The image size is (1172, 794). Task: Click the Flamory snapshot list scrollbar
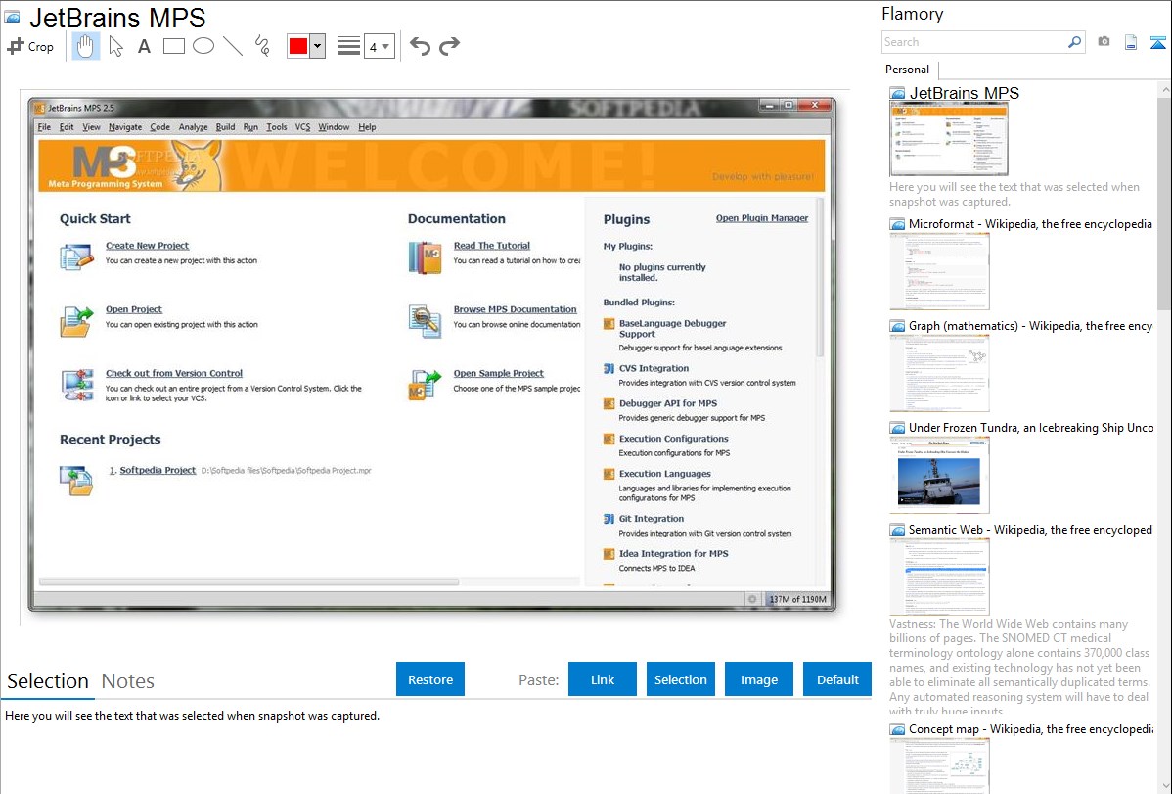coord(1164,202)
